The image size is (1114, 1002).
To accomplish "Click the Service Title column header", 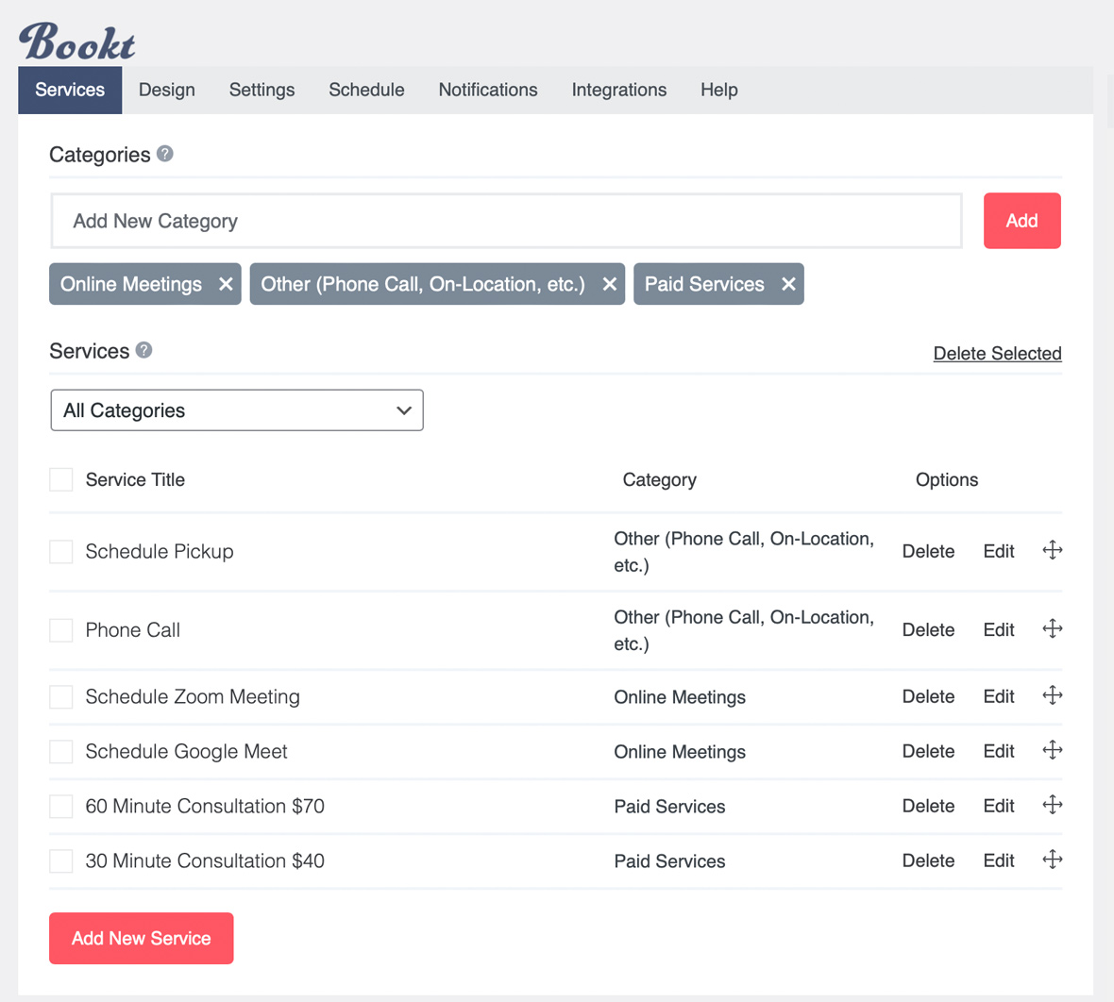I will click(x=135, y=479).
